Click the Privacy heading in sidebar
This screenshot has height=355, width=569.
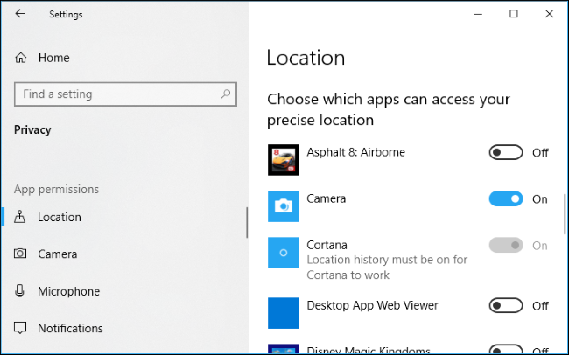[x=32, y=129]
